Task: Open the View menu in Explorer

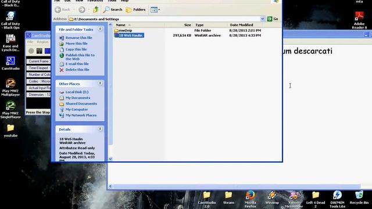Action: pos(79,1)
